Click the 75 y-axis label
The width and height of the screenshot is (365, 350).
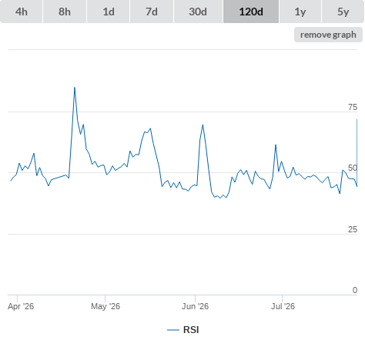point(353,107)
